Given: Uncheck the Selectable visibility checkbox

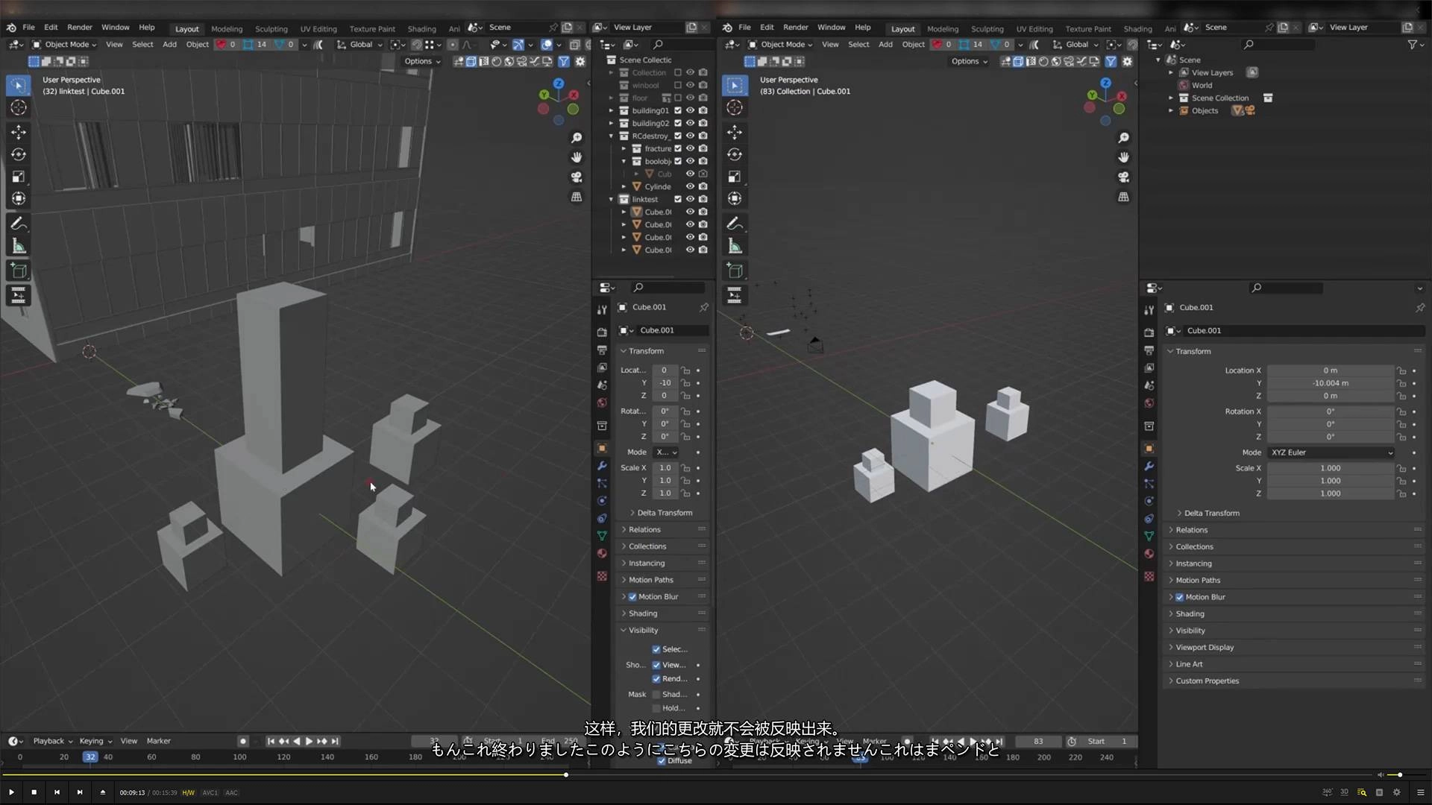Looking at the screenshot, I should [656, 649].
